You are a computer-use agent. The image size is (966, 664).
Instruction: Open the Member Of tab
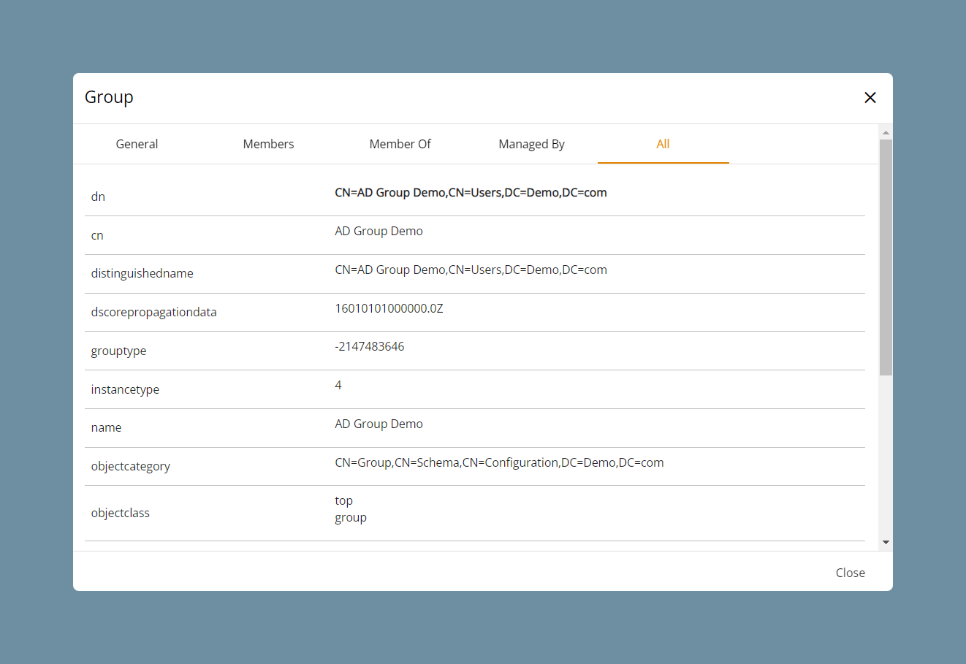click(x=400, y=144)
